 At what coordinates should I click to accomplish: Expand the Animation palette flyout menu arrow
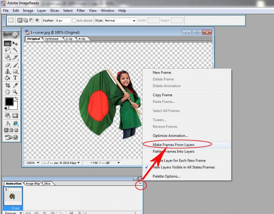click(140, 183)
